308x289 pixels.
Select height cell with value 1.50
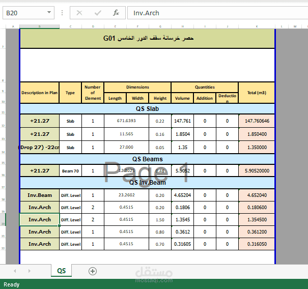pos(160,220)
